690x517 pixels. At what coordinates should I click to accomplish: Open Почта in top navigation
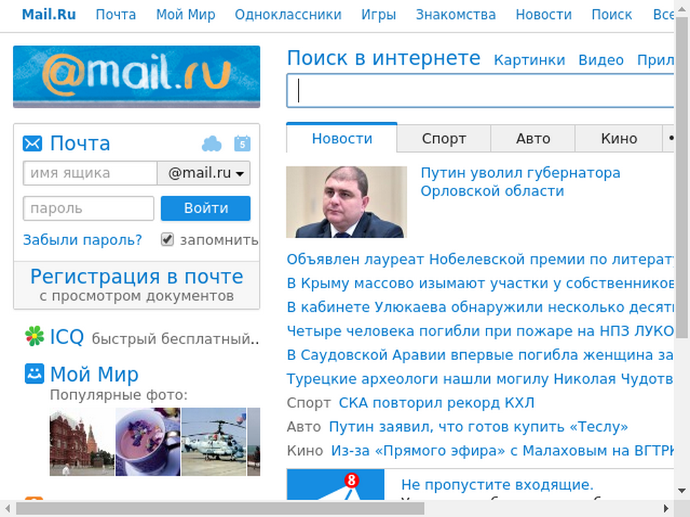(116, 15)
